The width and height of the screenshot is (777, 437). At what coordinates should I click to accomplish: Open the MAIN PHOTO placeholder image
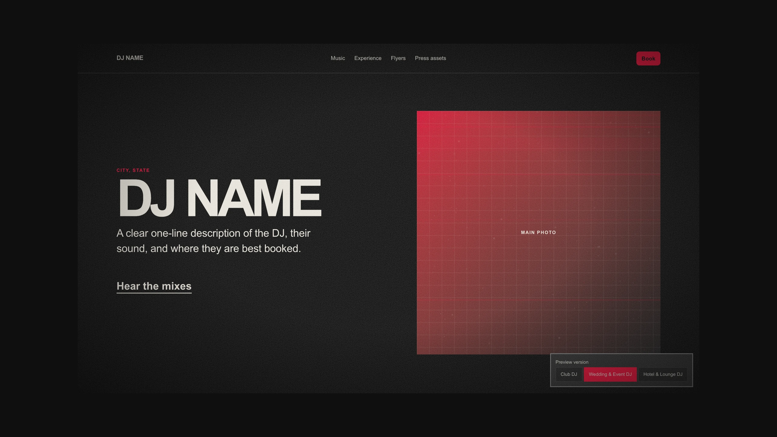click(538, 232)
